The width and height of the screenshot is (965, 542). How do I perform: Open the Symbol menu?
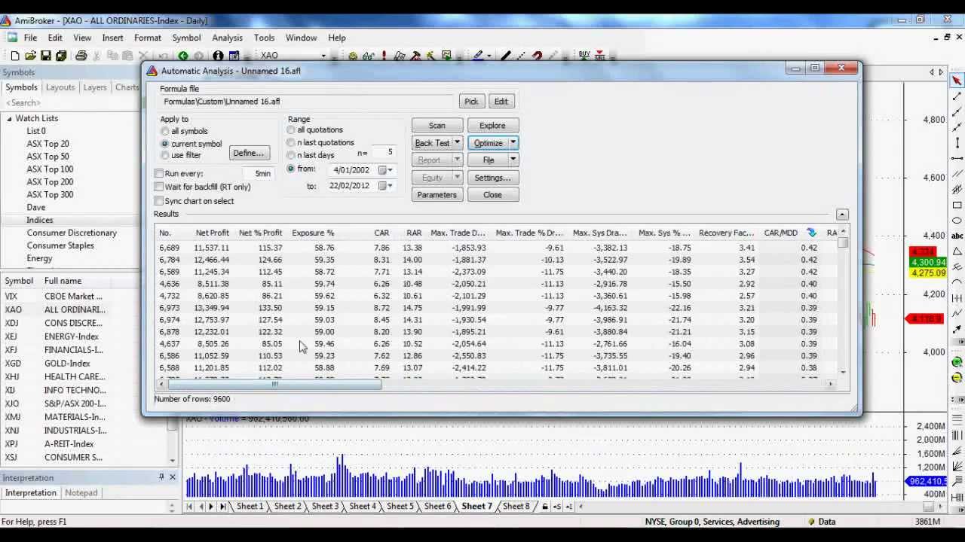[x=186, y=38]
